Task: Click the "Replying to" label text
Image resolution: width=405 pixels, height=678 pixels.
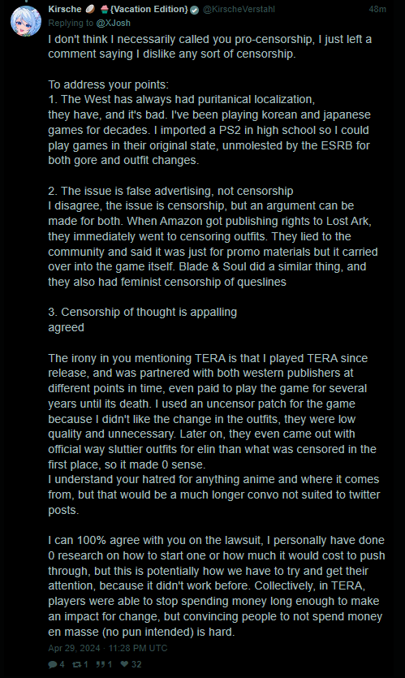Action: point(71,23)
